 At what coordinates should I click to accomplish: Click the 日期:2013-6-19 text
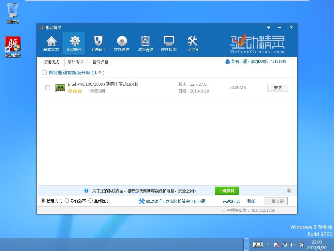194,91
